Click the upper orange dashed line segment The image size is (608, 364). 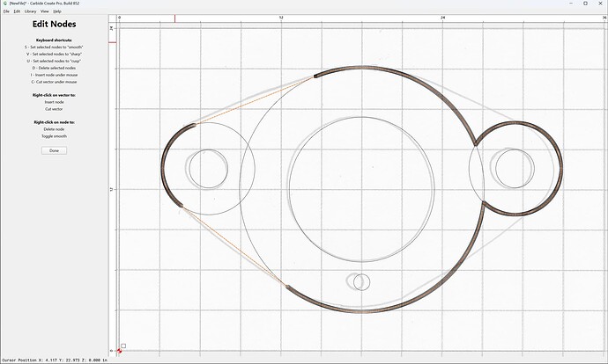(x=255, y=100)
